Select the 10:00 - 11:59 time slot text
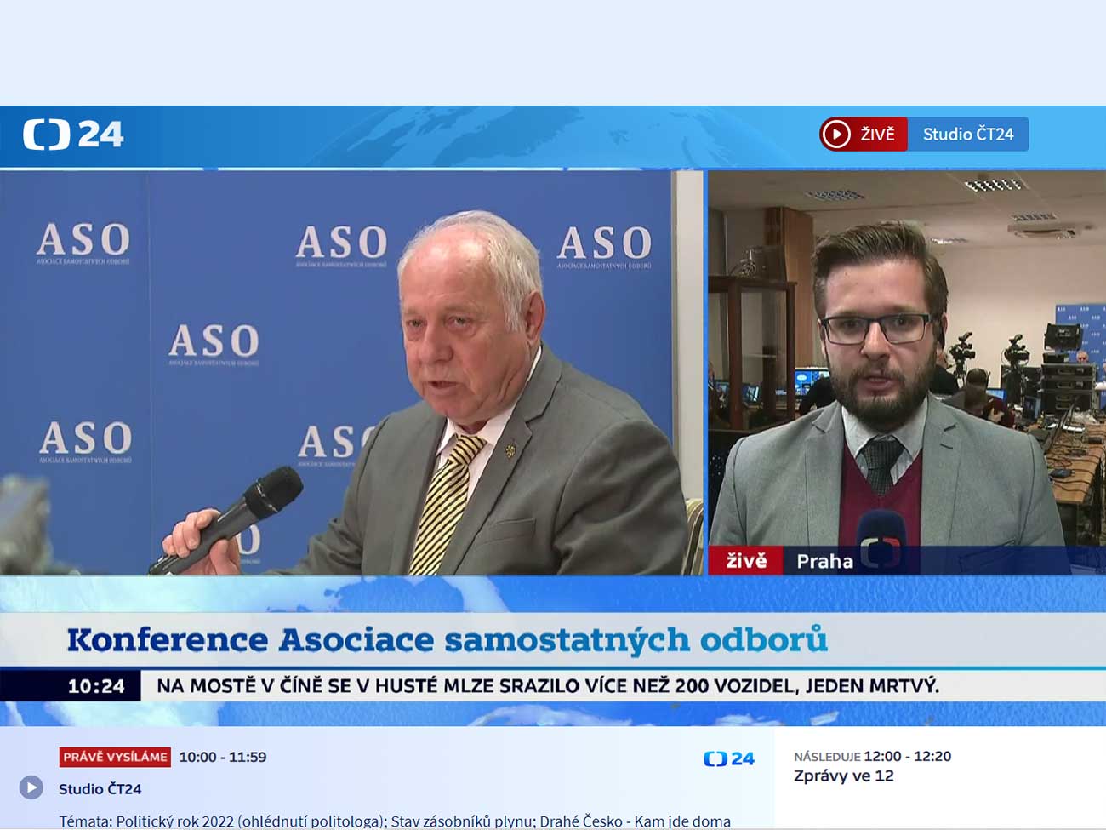The width and height of the screenshot is (1106, 830). 223,757
